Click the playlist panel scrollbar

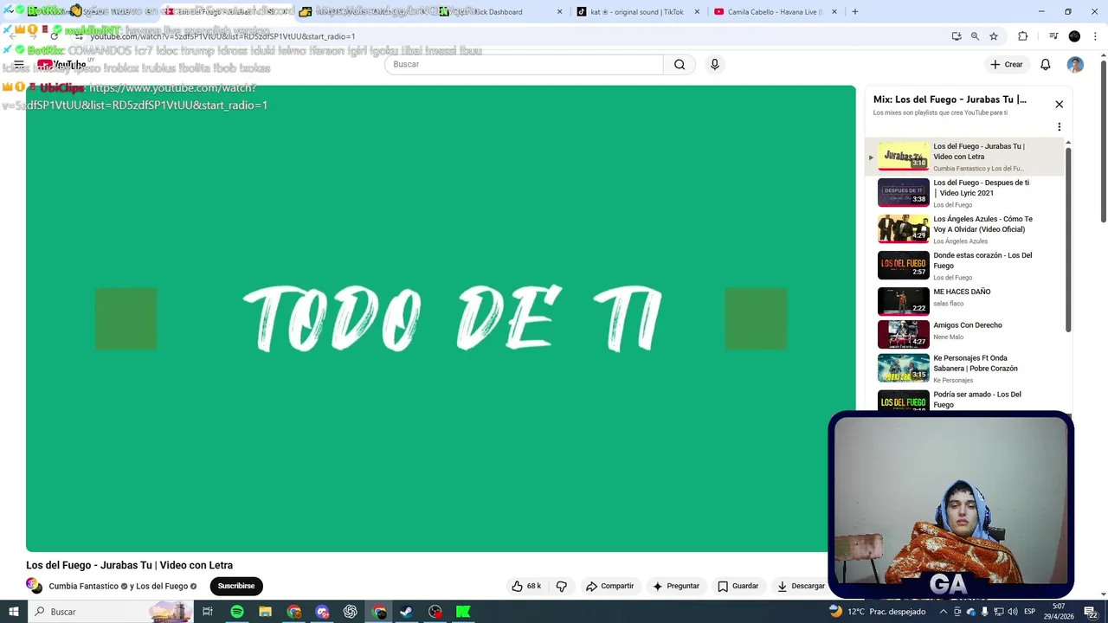click(x=1068, y=240)
